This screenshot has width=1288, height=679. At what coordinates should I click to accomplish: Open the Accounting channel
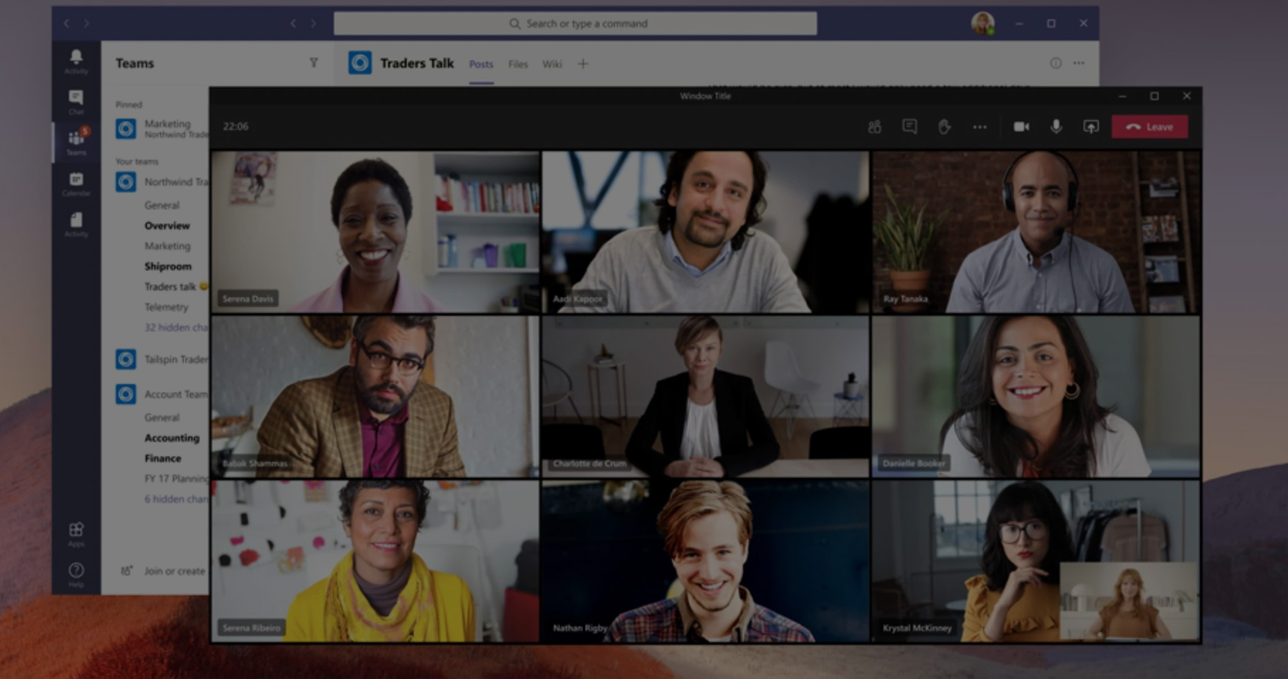(172, 438)
